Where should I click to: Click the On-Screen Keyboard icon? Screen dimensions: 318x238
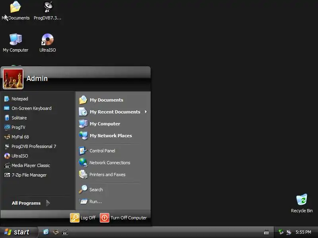[x=7, y=108]
